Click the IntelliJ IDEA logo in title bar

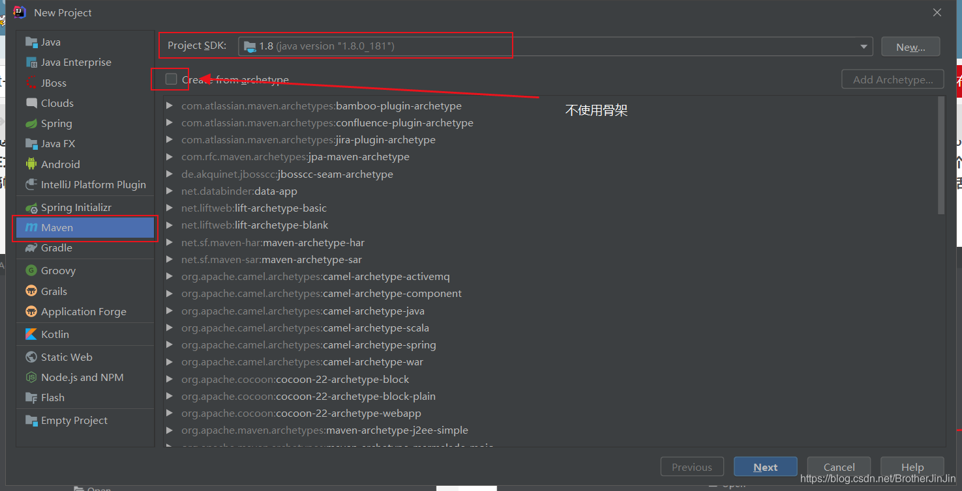[x=20, y=12]
